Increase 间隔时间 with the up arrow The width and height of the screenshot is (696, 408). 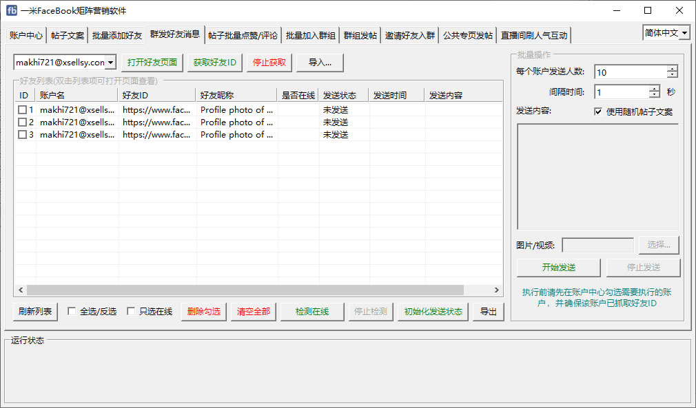[x=654, y=89]
